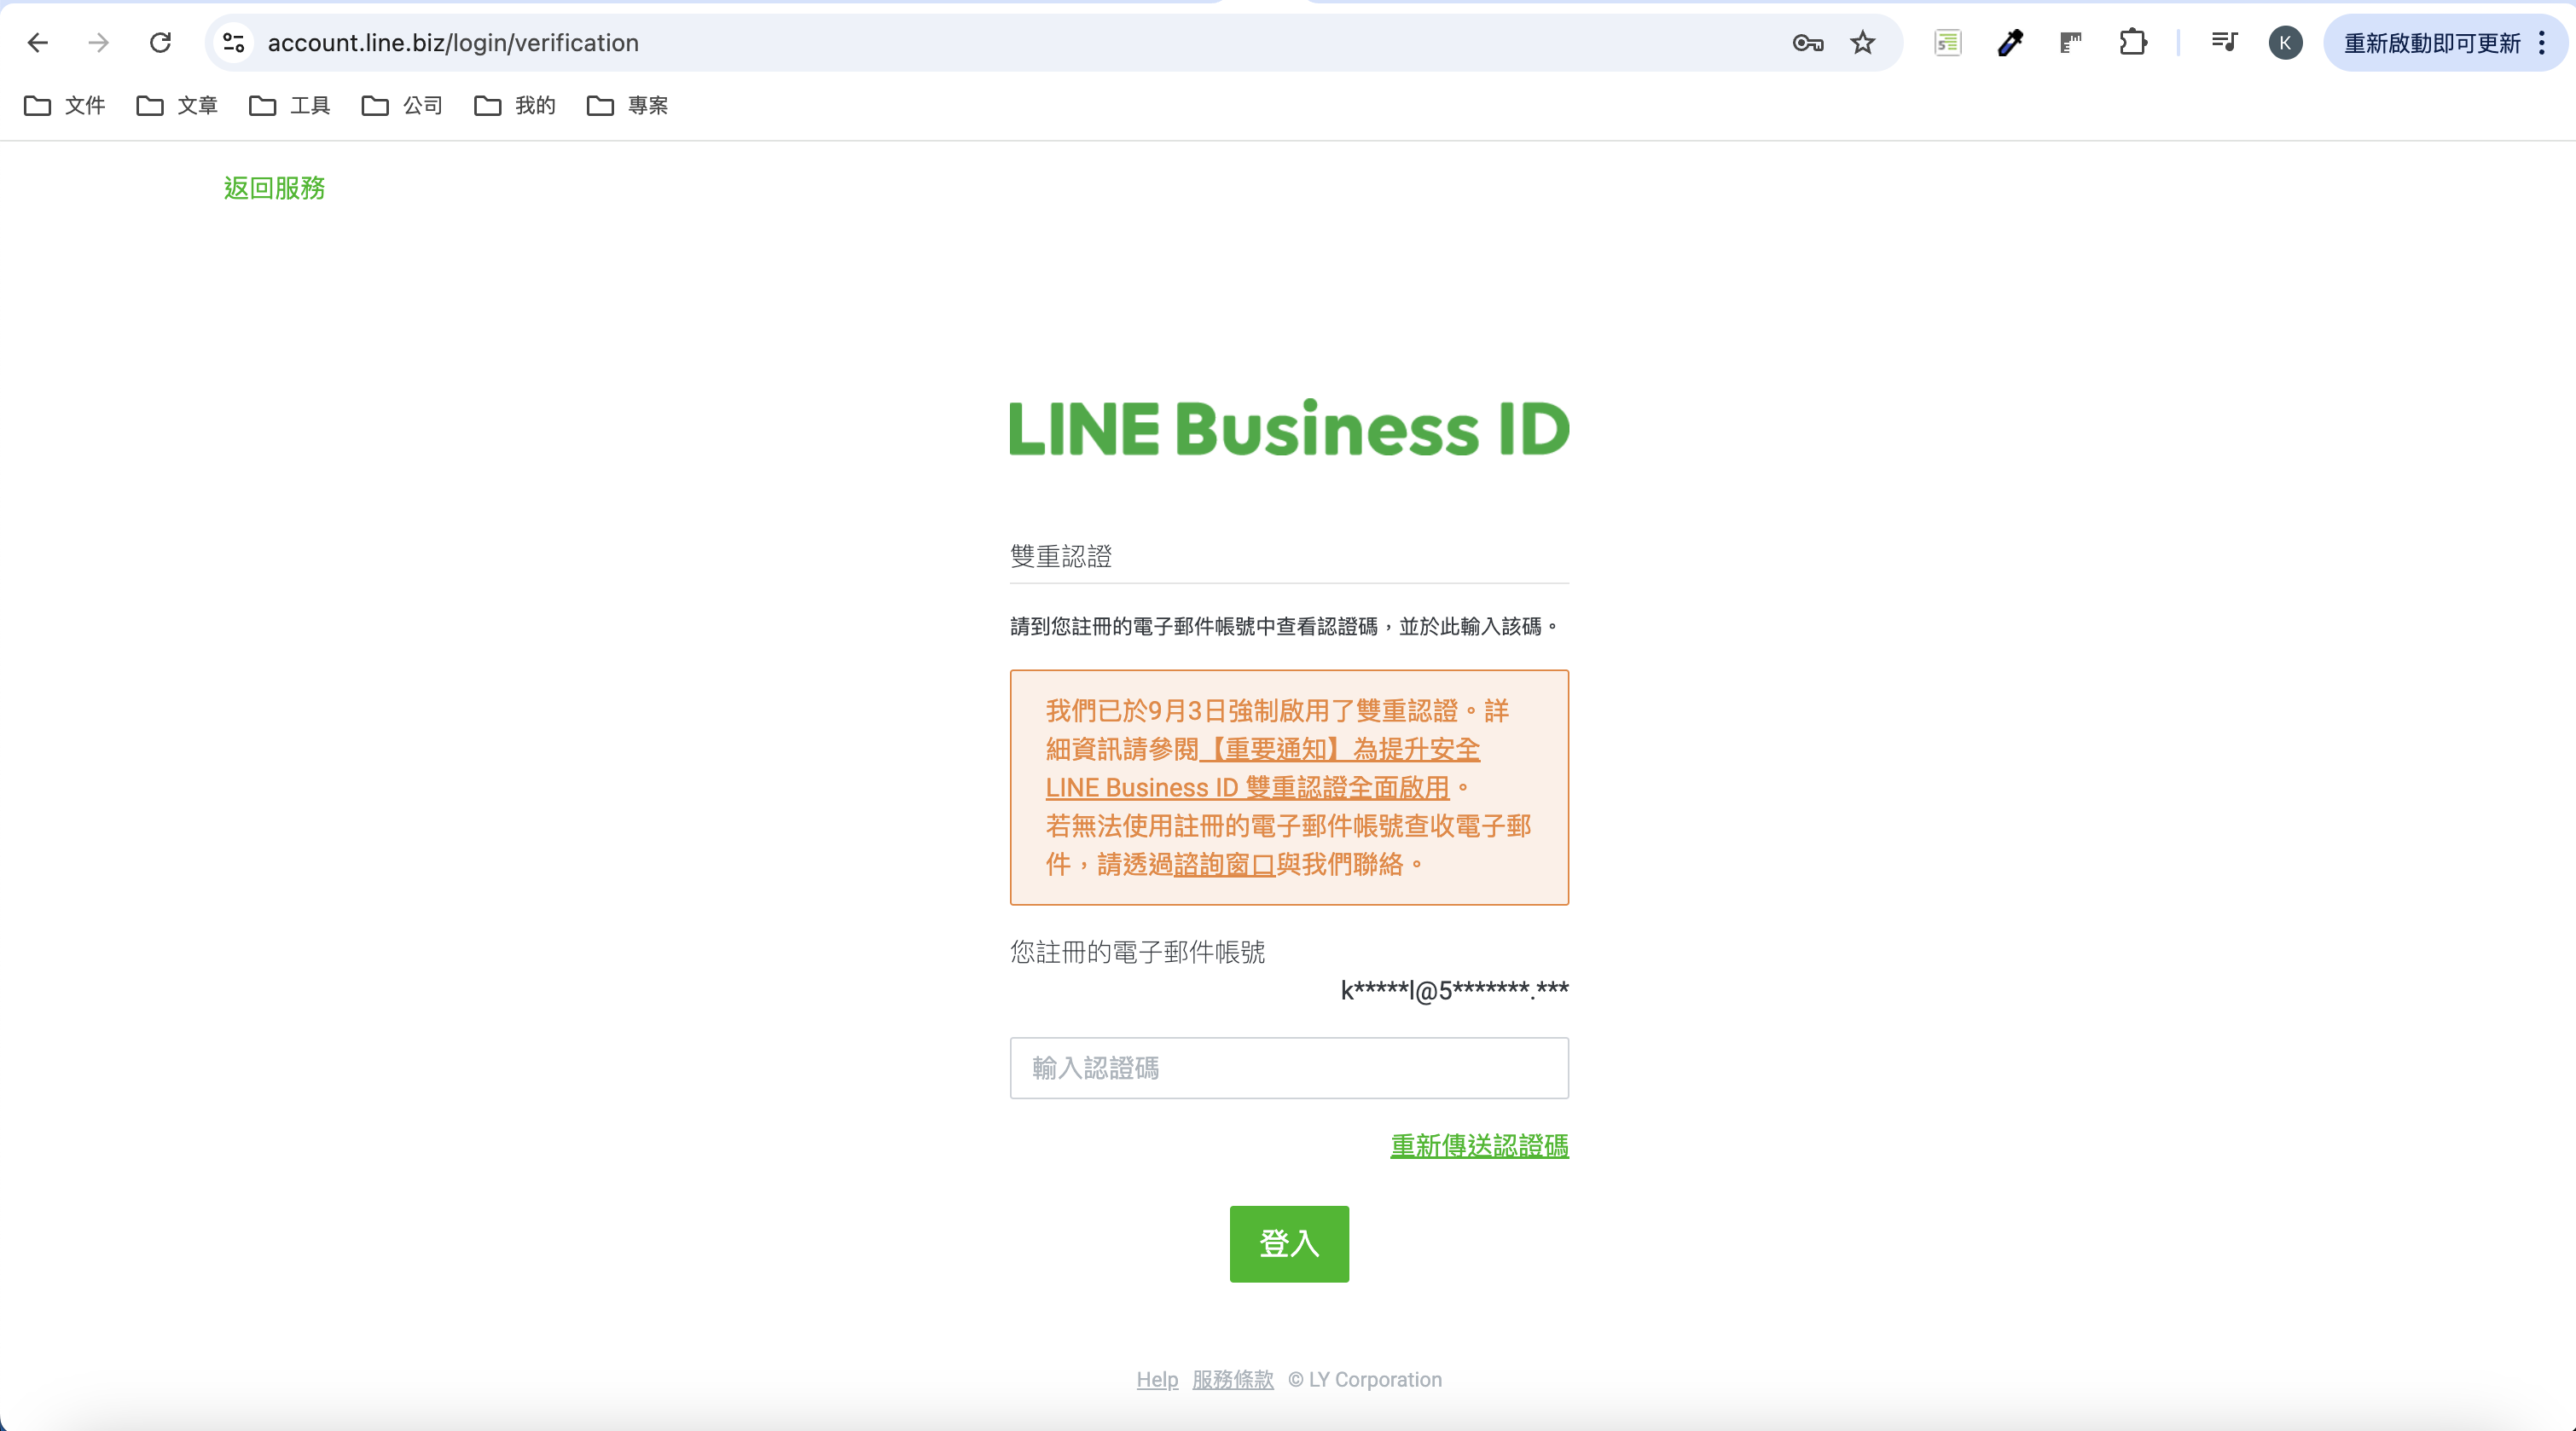The height and width of the screenshot is (1431, 2576).
Task: Open the 工具 bookmark folder
Action: tap(290, 105)
